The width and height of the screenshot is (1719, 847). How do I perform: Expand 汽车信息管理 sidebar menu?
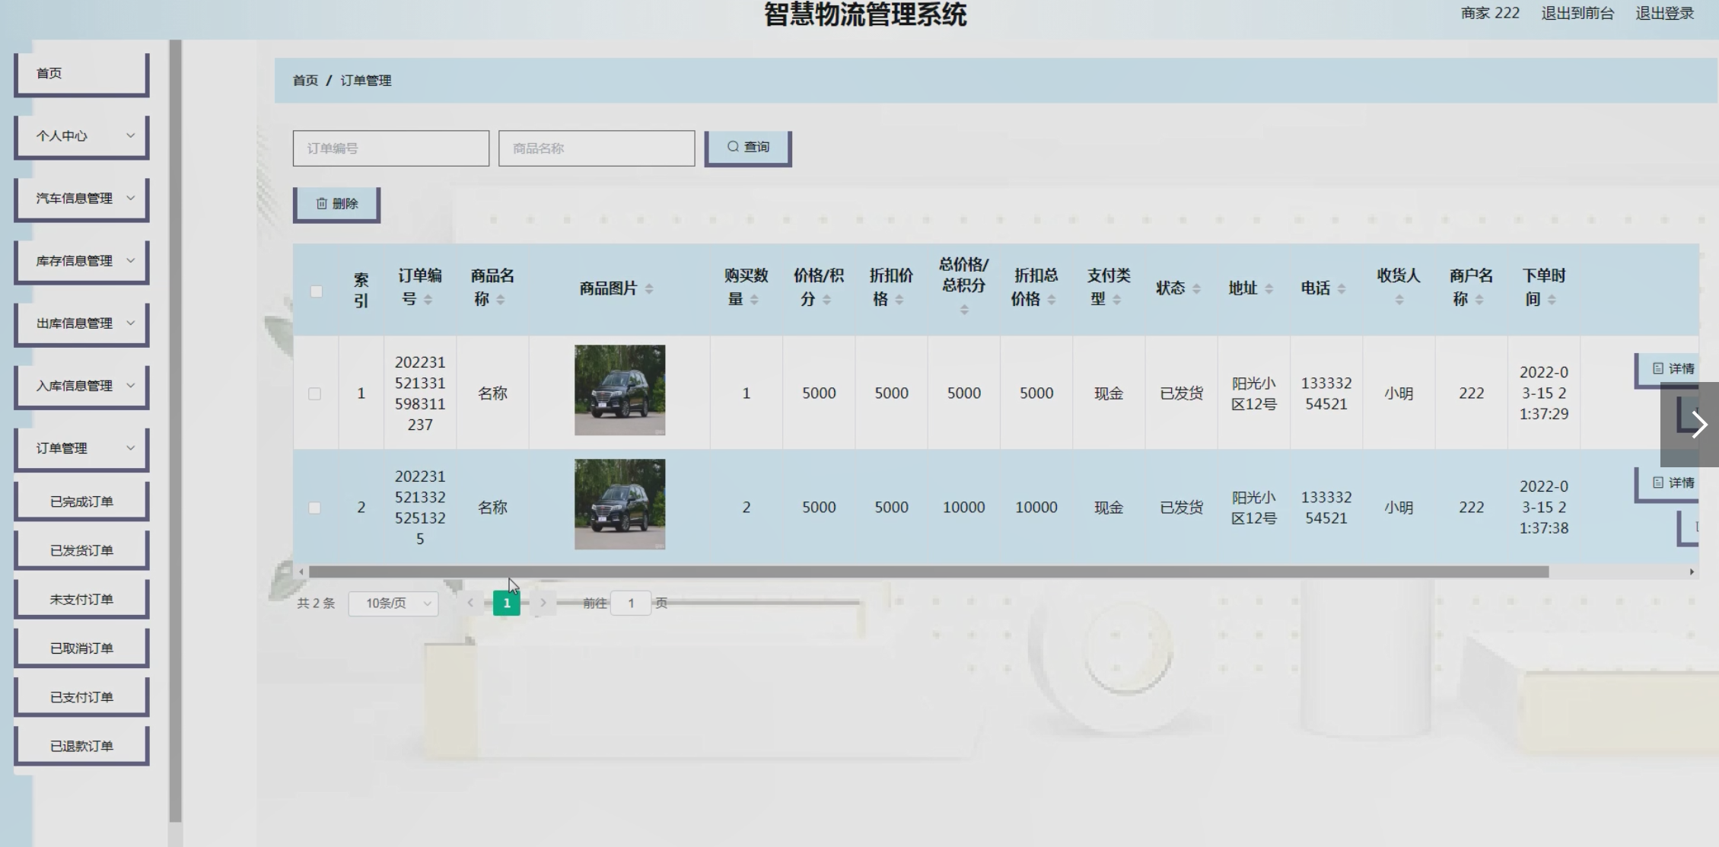(x=81, y=199)
